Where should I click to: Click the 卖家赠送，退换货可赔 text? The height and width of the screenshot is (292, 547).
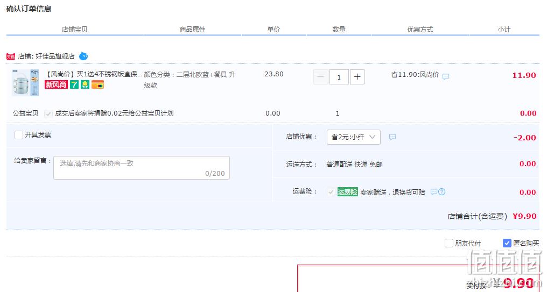(x=392, y=193)
